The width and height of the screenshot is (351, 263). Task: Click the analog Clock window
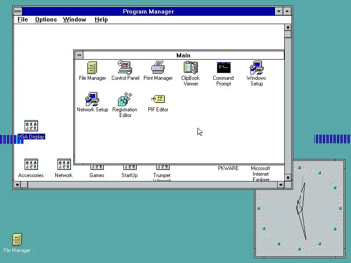pyautogui.click(x=300, y=209)
